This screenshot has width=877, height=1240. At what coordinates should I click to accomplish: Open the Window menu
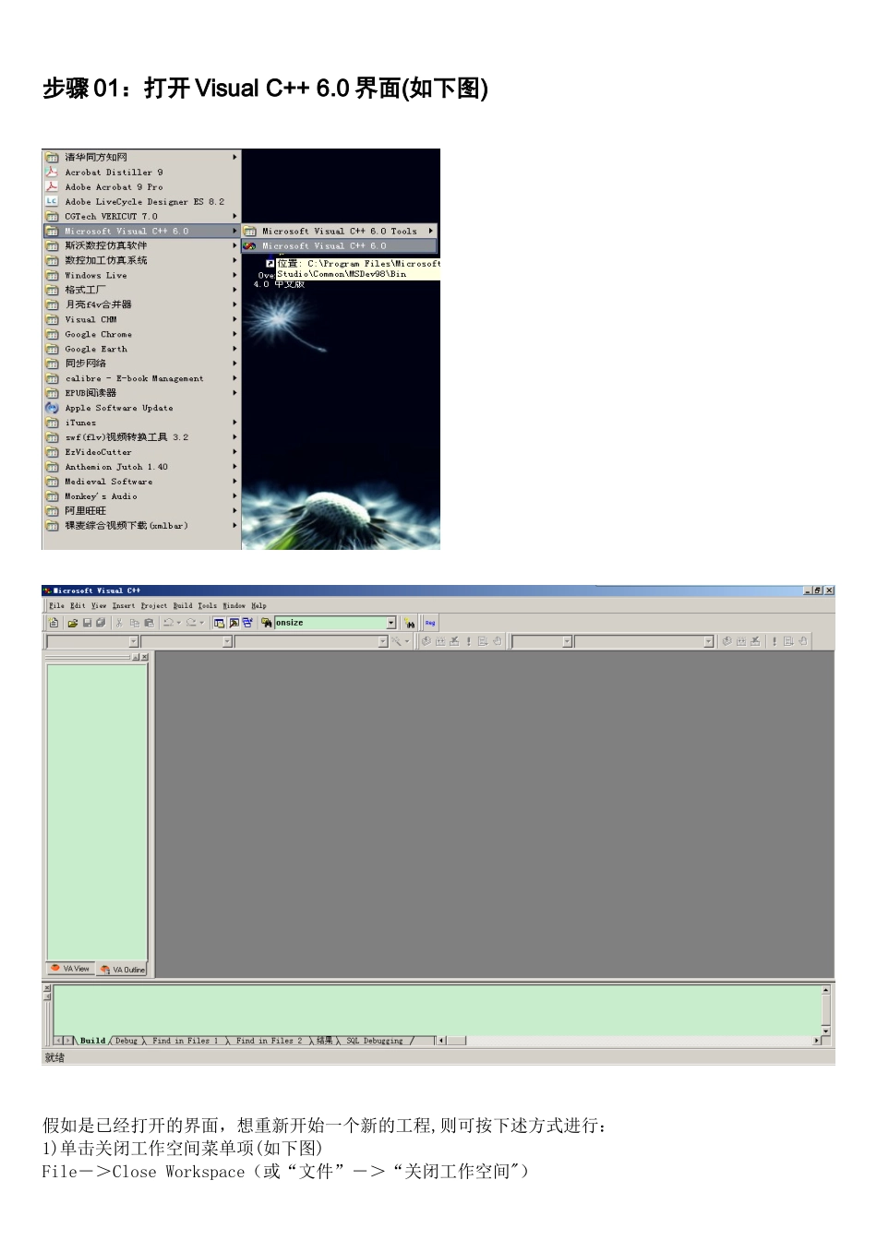tap(234, 606)
